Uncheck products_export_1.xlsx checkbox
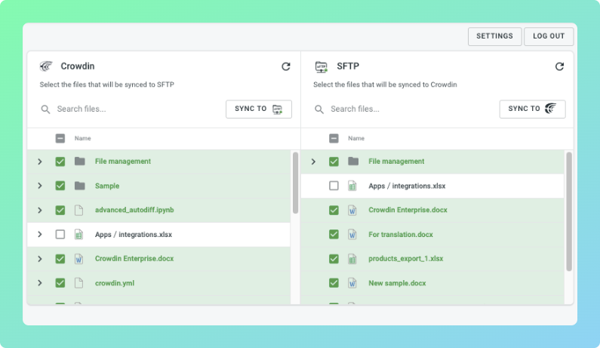 coord(334,259)
